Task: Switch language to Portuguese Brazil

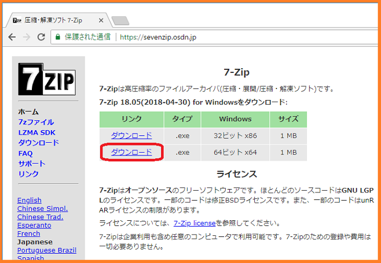Action: pyautogui.click(x=47, y=250)
